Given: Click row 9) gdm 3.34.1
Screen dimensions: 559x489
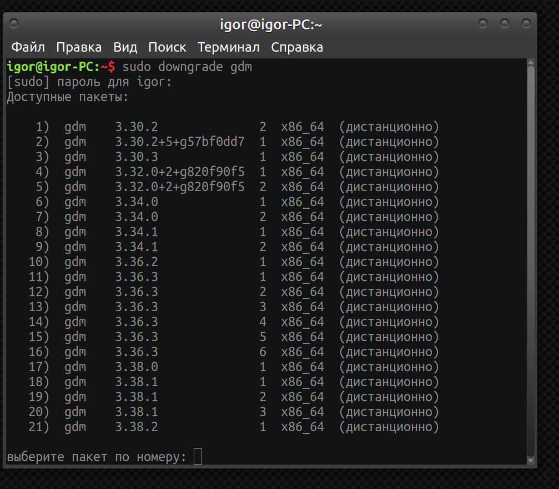Looking at the screenshot, I should [237, 247].
